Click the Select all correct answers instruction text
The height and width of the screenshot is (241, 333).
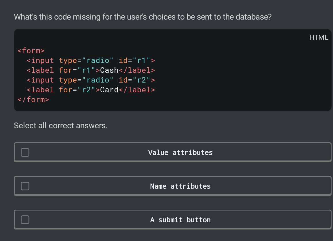pyautogui.click(x=60, y=125)
